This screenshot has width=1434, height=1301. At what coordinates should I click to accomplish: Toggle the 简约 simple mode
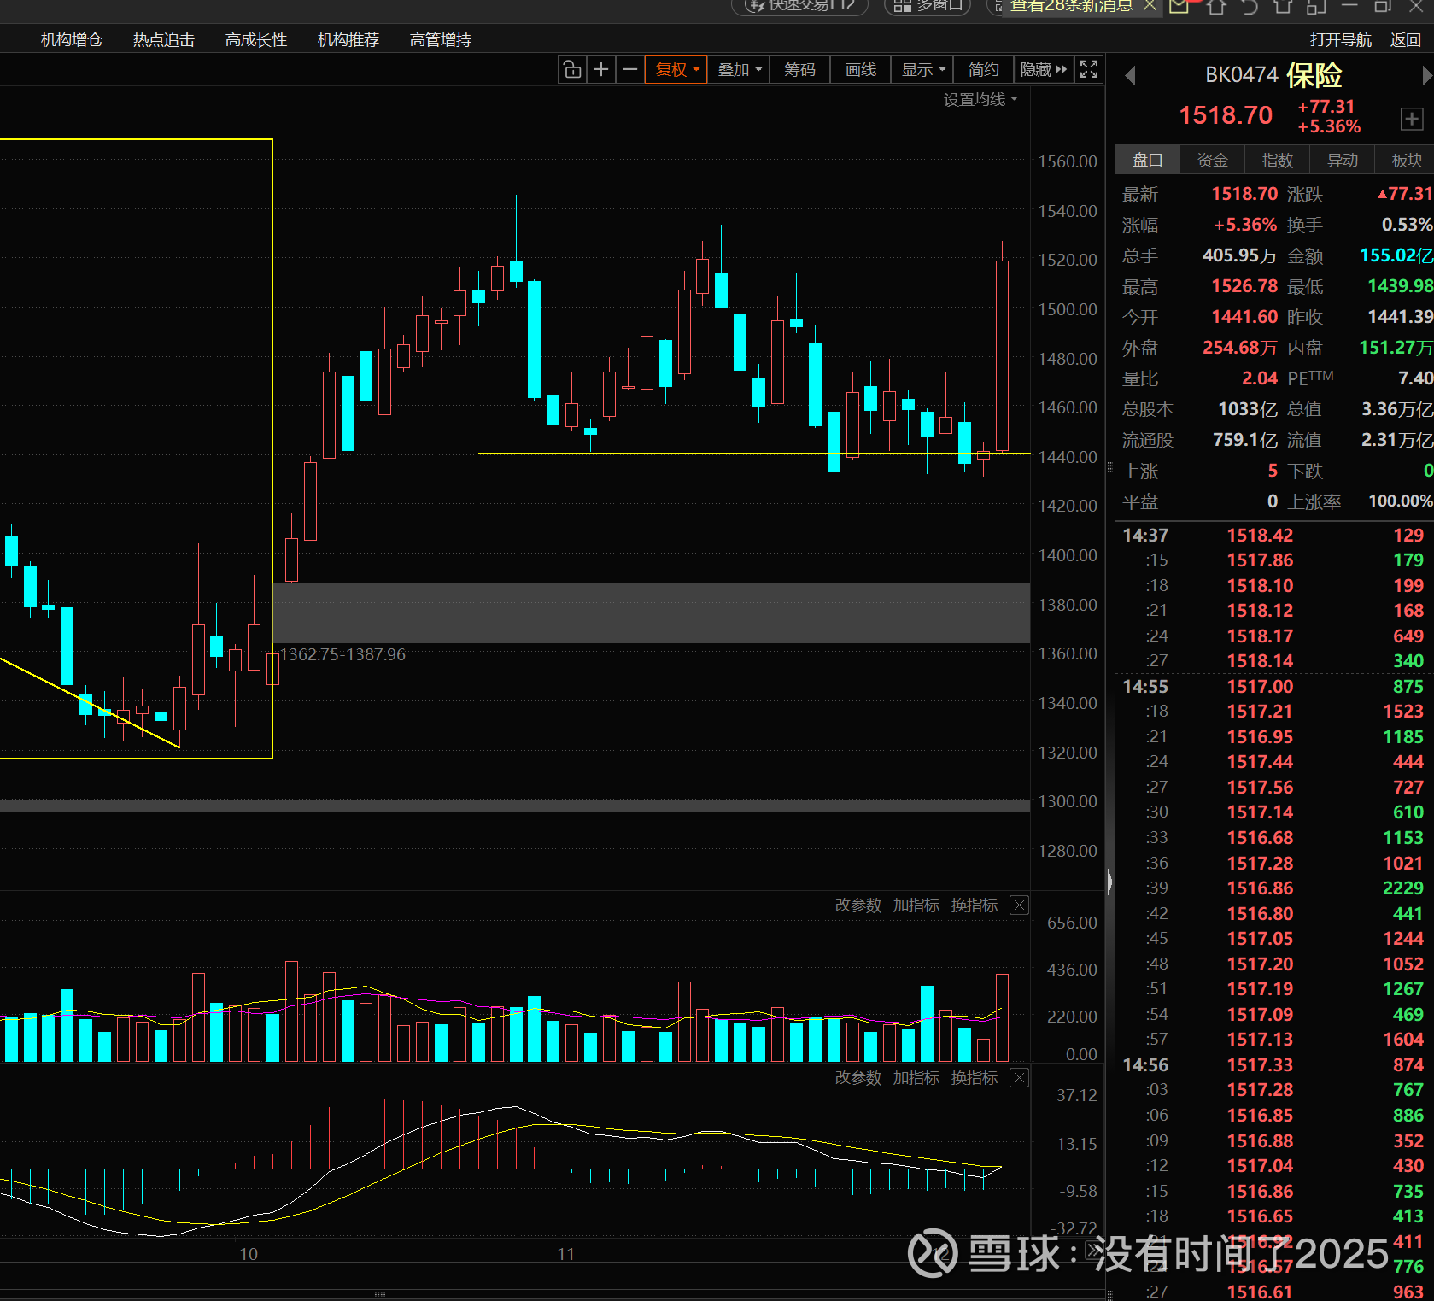[984, 69]
